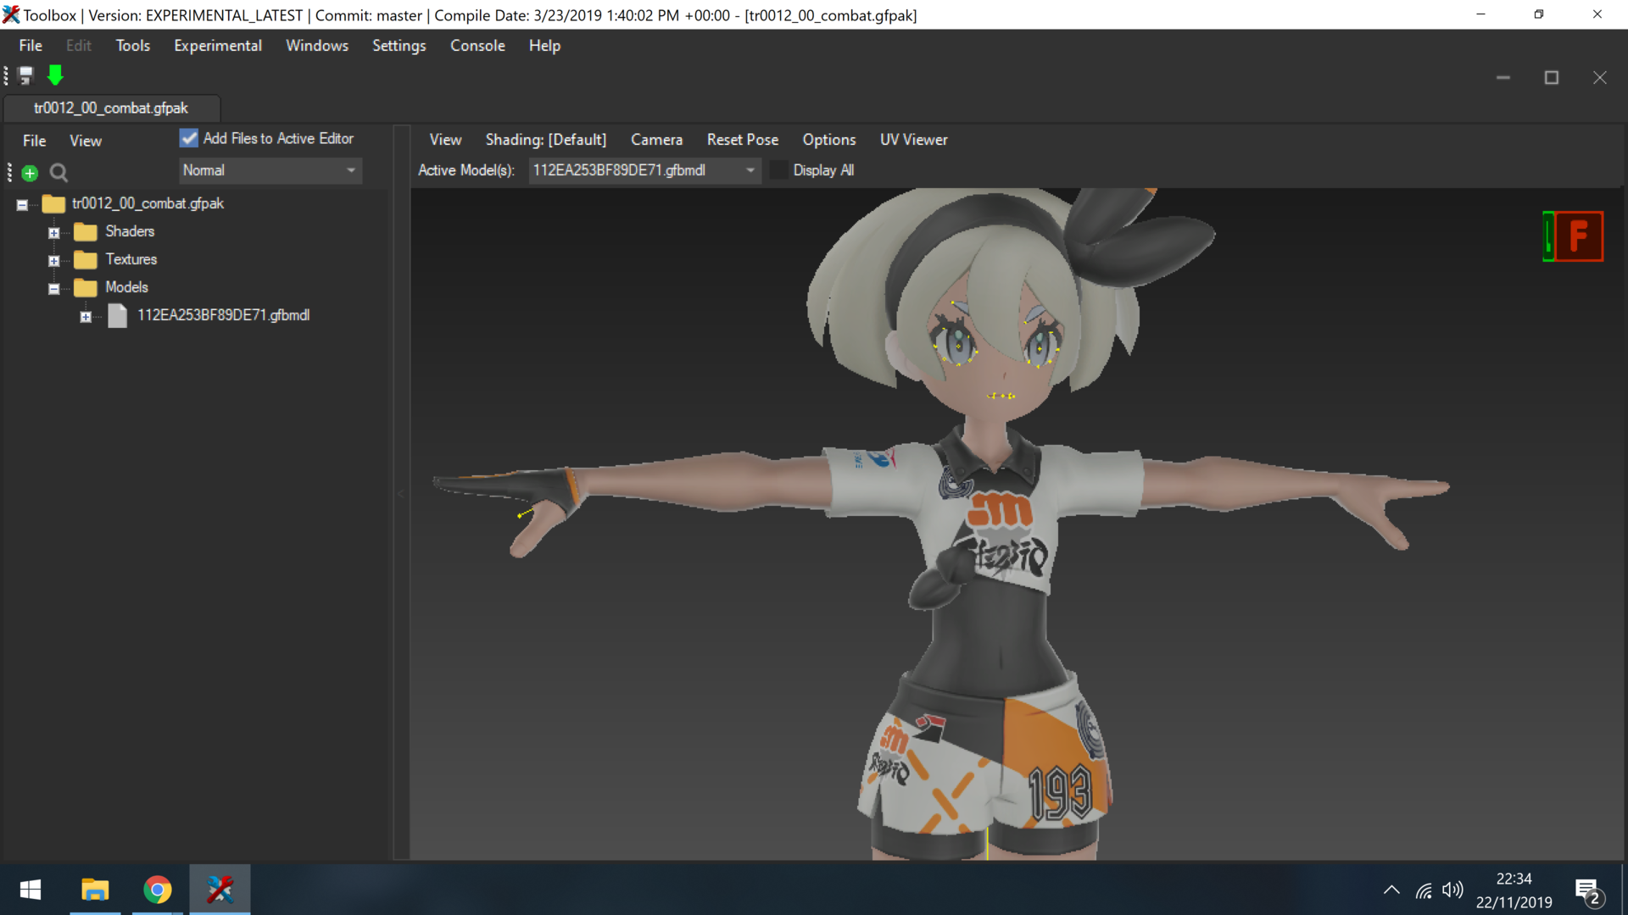The image size is (1628, 915).
Task: Open the volume speaker icon
Action: (x=1452, y=890)
